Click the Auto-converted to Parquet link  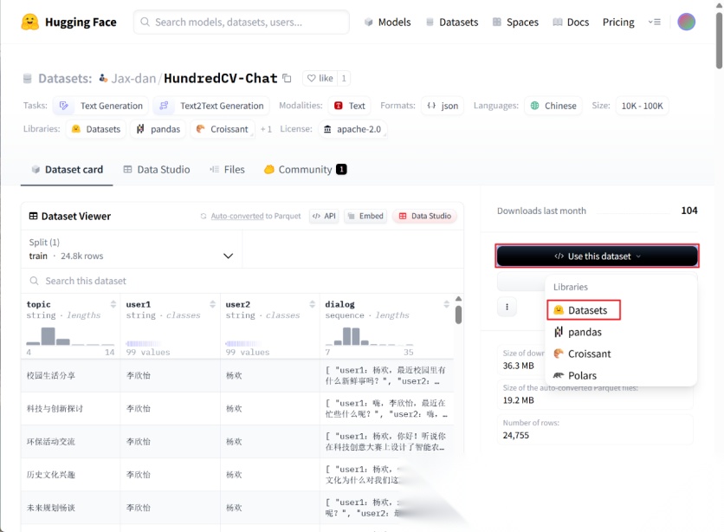[x=255, y=216]
